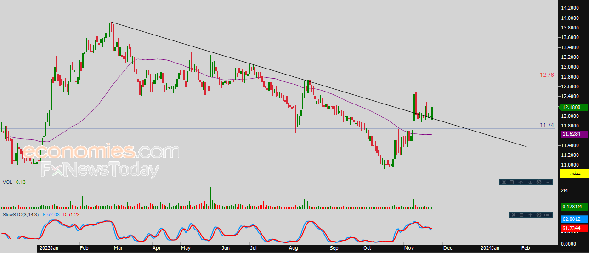Close the VOL indicator panel
The height and width of the screenshot is (253, 589).
coord(504,182)
